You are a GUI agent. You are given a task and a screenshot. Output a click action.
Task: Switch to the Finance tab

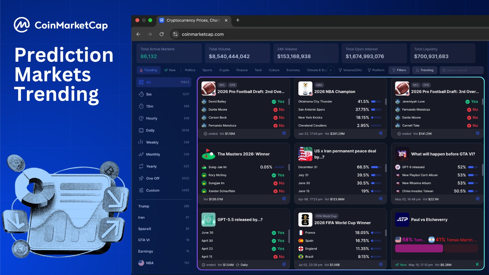[242, 70]
